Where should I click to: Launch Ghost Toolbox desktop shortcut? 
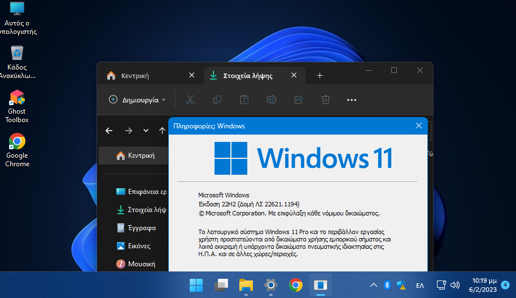17,106
